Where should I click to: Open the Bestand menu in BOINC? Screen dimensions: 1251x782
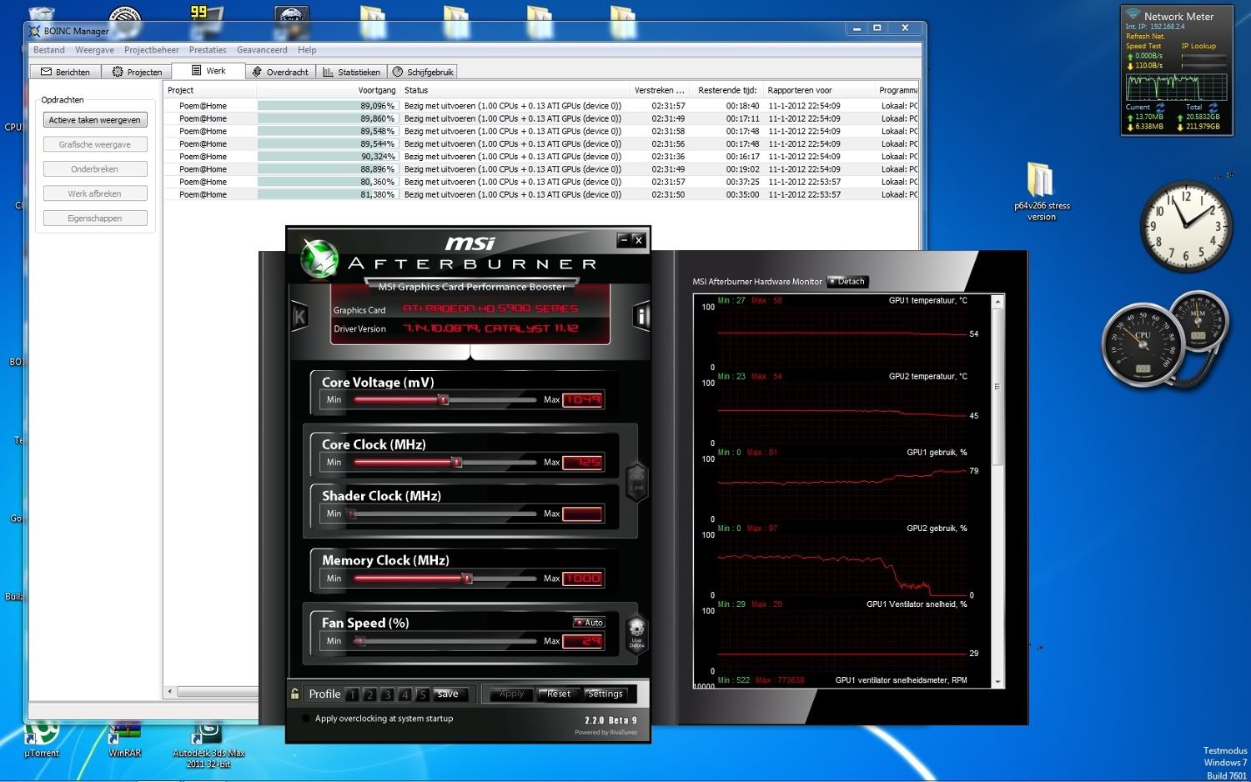coord(49,50)
